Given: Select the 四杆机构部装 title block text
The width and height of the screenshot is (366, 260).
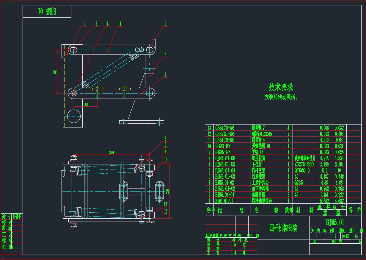Looking at the screenshot, I should pos(283,228).
